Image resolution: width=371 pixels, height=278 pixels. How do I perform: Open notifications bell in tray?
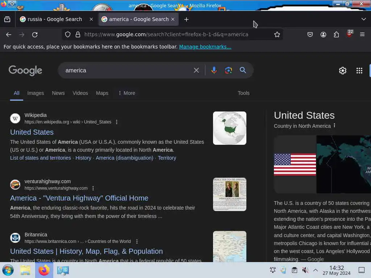point(273,270)
